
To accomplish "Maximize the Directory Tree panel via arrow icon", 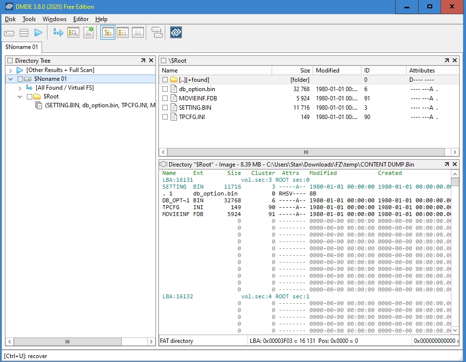I will (x=143, y=60).
